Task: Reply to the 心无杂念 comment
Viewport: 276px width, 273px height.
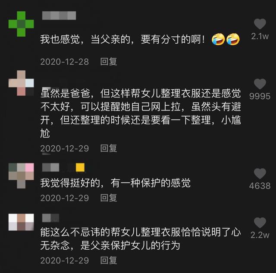Action: point(109,260)
